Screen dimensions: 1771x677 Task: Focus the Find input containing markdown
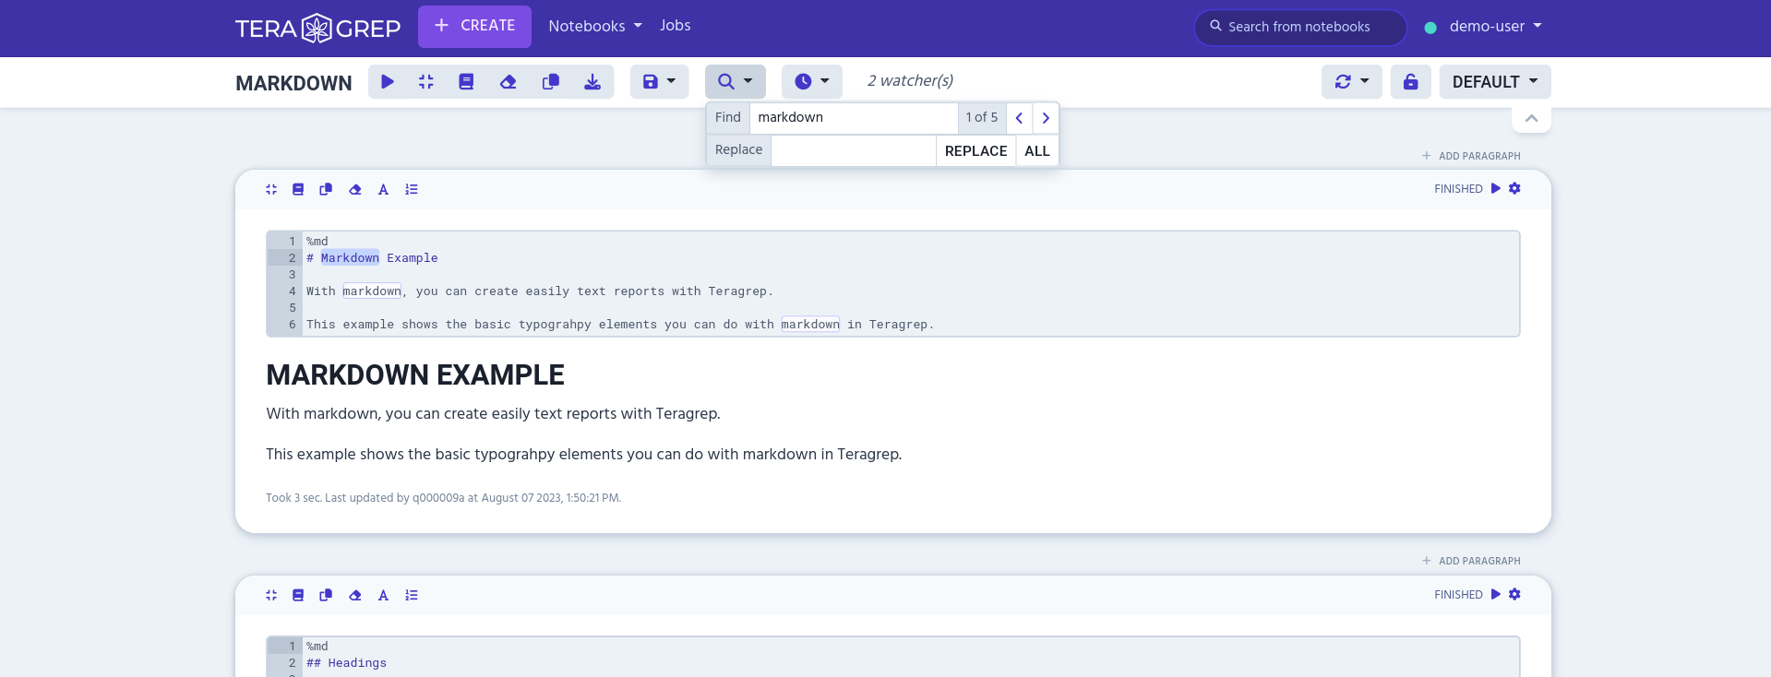(x=854, y=118)
